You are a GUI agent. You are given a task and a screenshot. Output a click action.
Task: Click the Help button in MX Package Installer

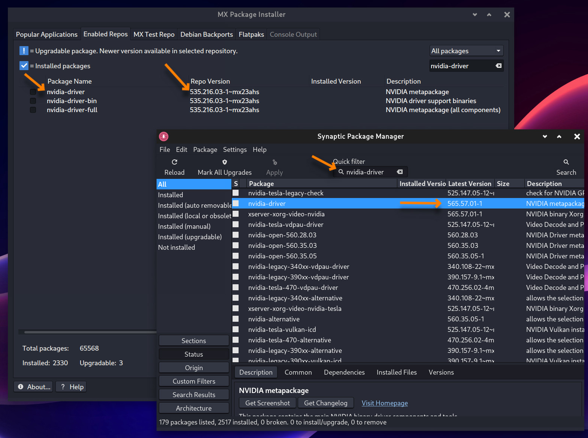[x=71, y=387]
